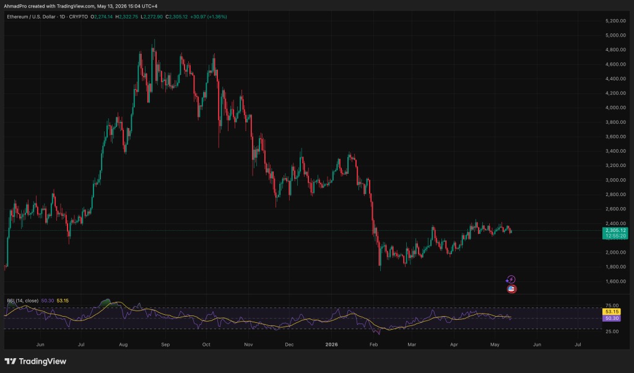This screenshot has width=634, height=373.
Task: Open the US flag economic event marker
Action: 511,289
